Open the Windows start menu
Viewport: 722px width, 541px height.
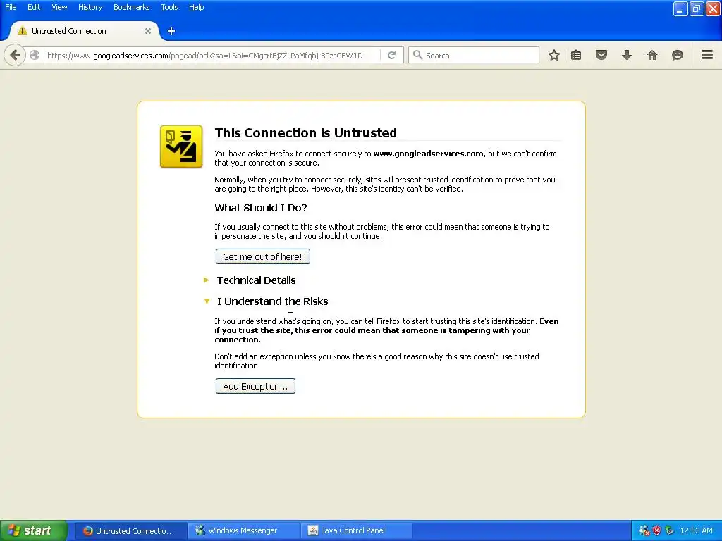click(x=34, y=530)
